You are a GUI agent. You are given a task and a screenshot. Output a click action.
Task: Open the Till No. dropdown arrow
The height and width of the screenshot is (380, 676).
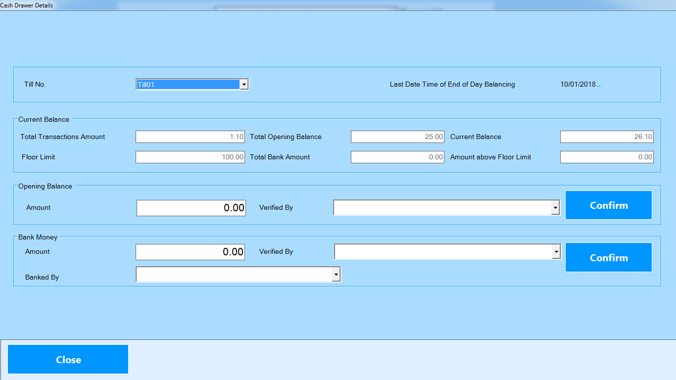click(243, 85)
